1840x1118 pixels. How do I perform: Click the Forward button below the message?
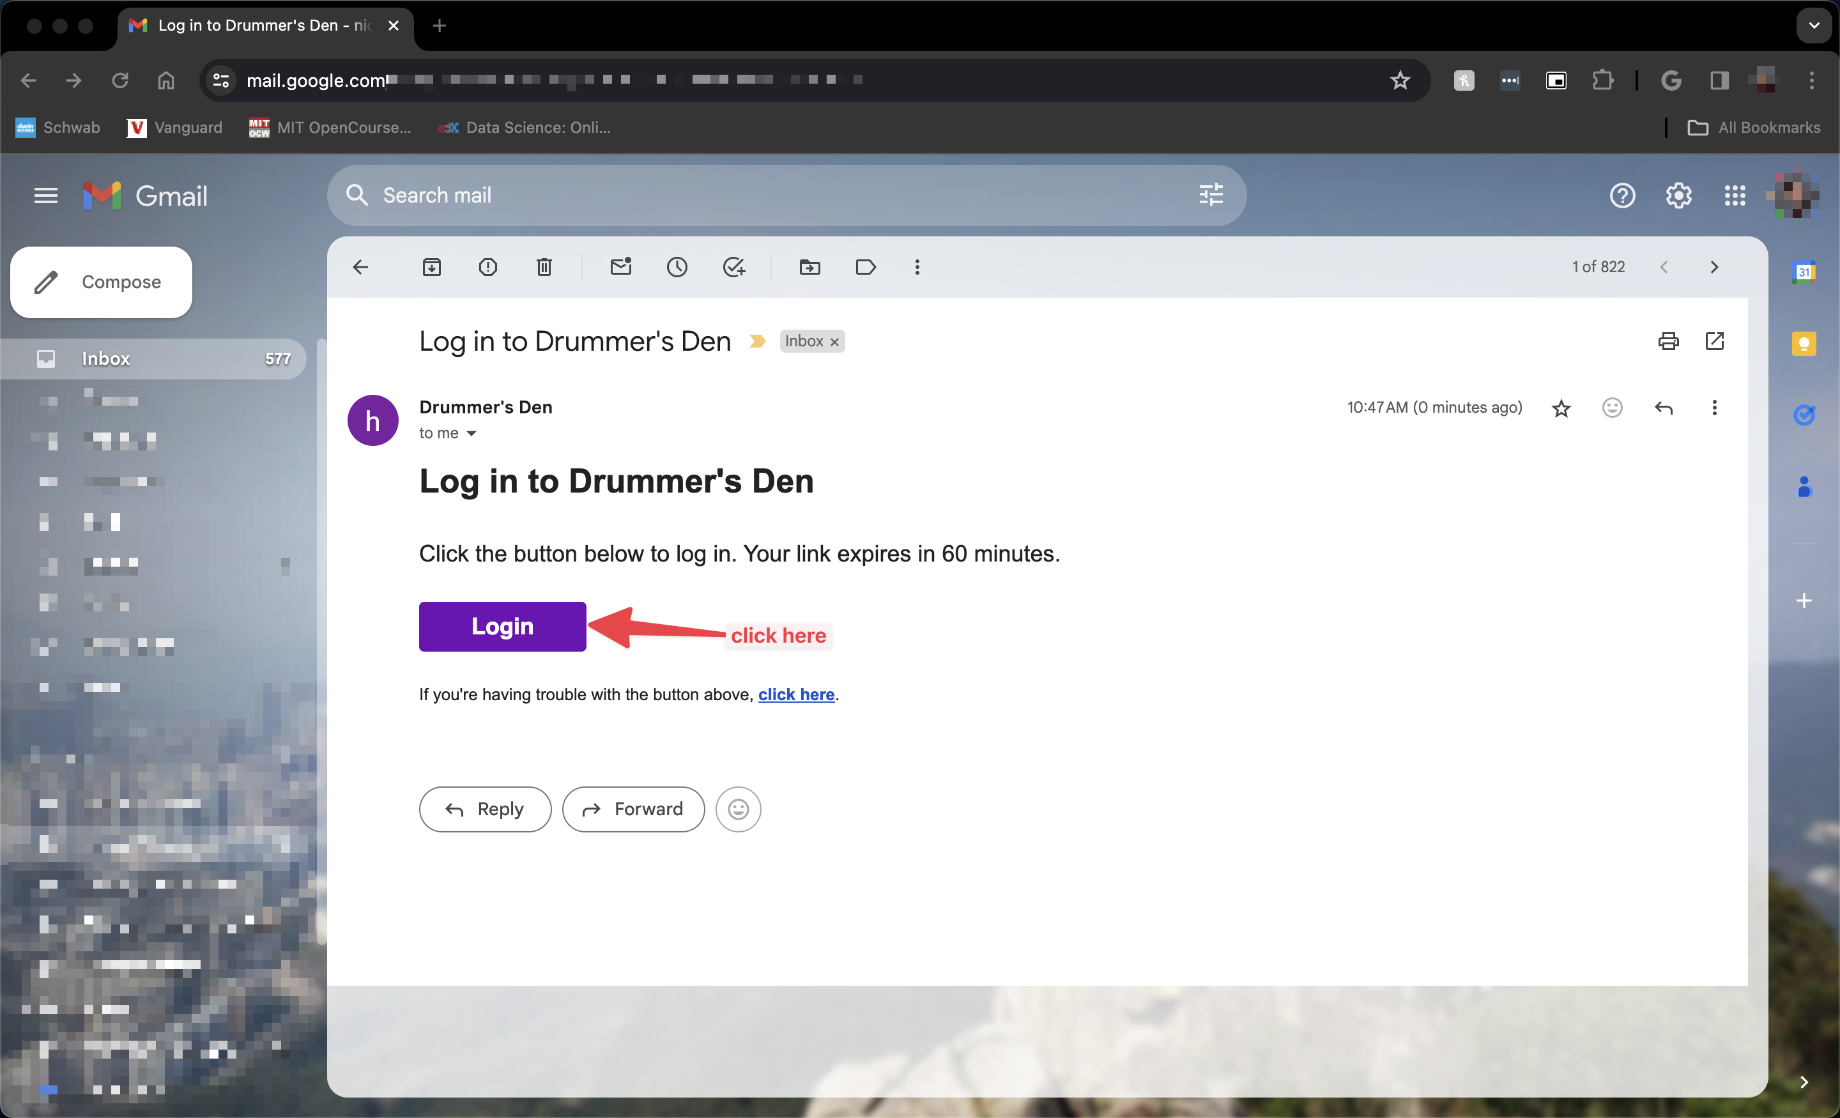pos(633,809)
